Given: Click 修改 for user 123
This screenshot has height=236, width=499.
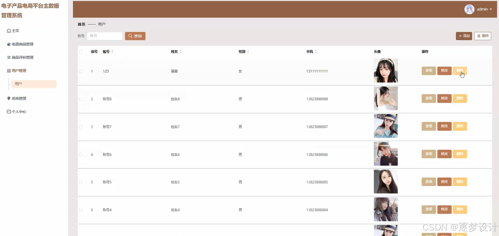Looking at the screenshot, I should click(x=444, y=71).
